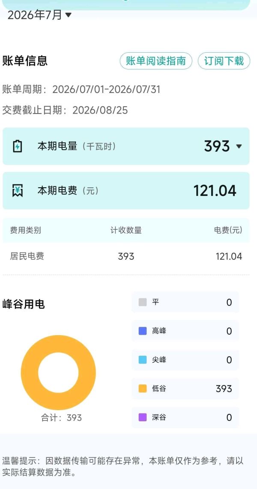Viewport: 257px width, 489px height.
Task: Select the cyan 尖峰 legend swatch
Action: pos(142,360)
